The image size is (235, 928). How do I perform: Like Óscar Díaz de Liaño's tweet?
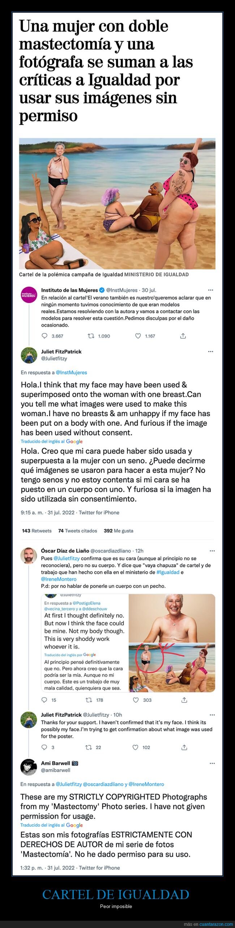click(x=136, y=700)
